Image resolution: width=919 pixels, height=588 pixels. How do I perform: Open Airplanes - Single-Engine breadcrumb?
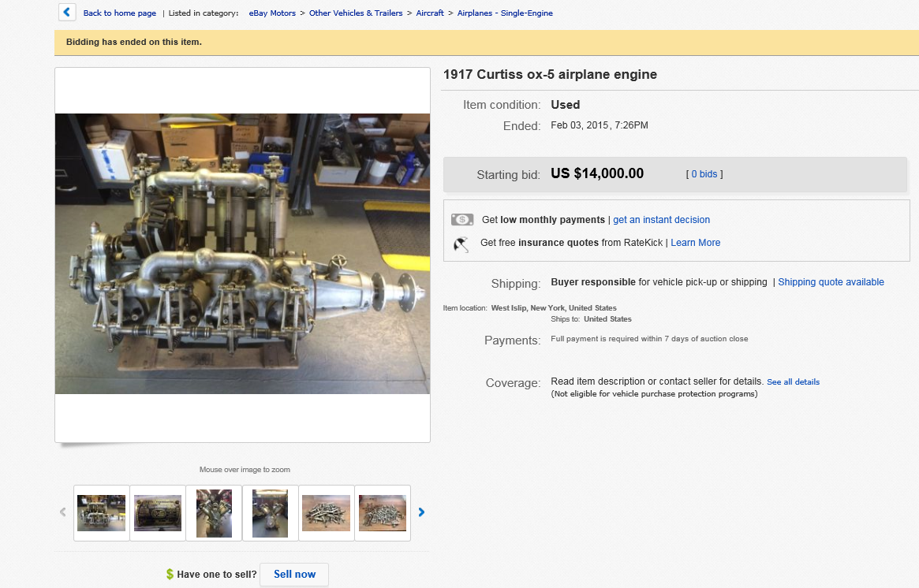tap(505, 13)
